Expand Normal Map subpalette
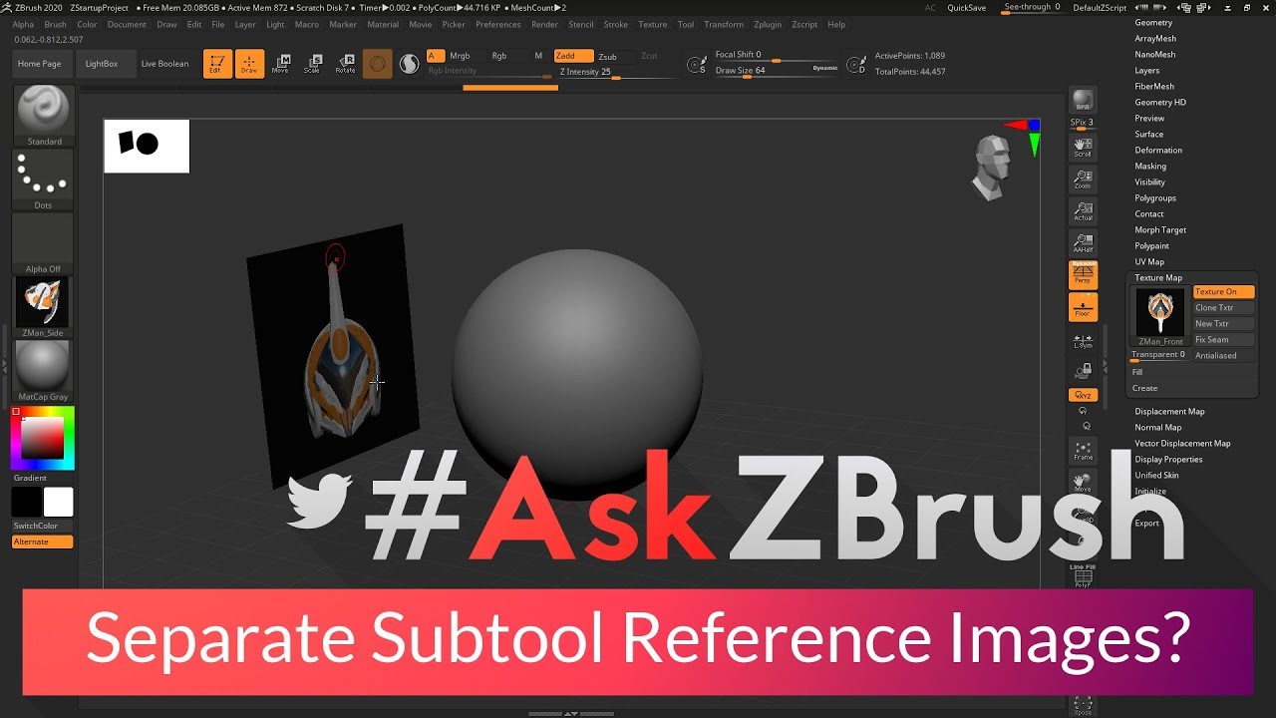This screenshot has width=1276, height=718. [x=1158, y=427]
